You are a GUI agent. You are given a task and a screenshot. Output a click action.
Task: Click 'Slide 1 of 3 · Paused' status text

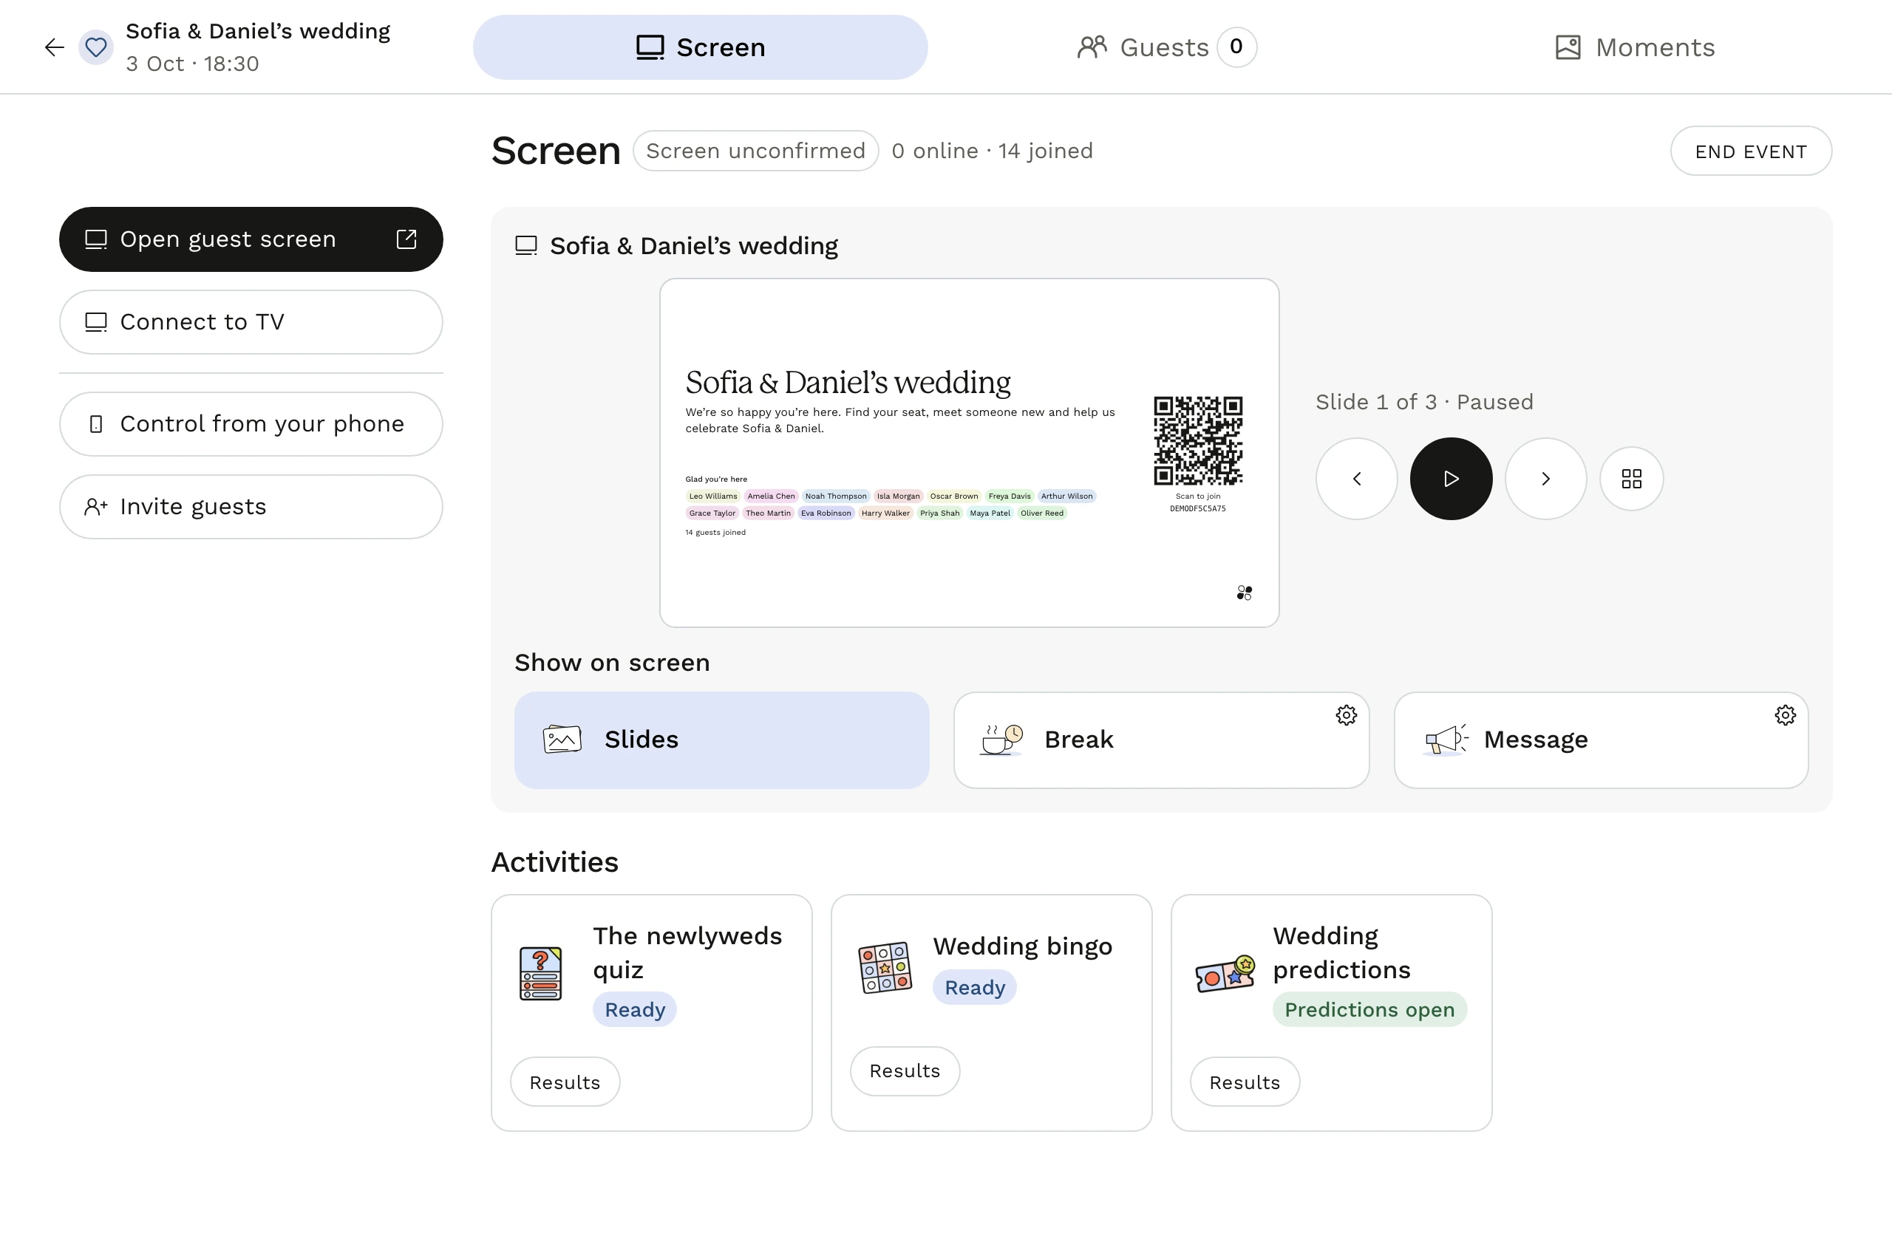(1424, 402)
